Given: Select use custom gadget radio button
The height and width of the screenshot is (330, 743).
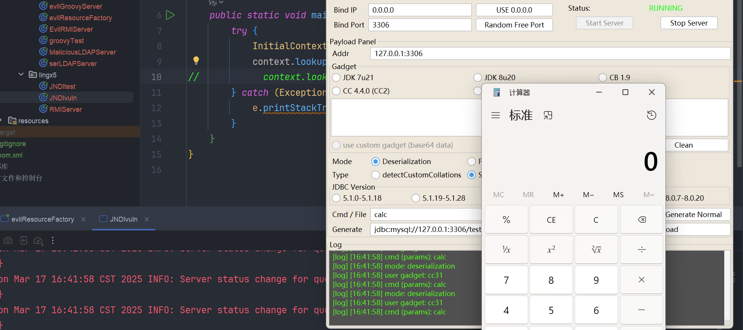Looking at the screenshot, I should pos(337,145).
